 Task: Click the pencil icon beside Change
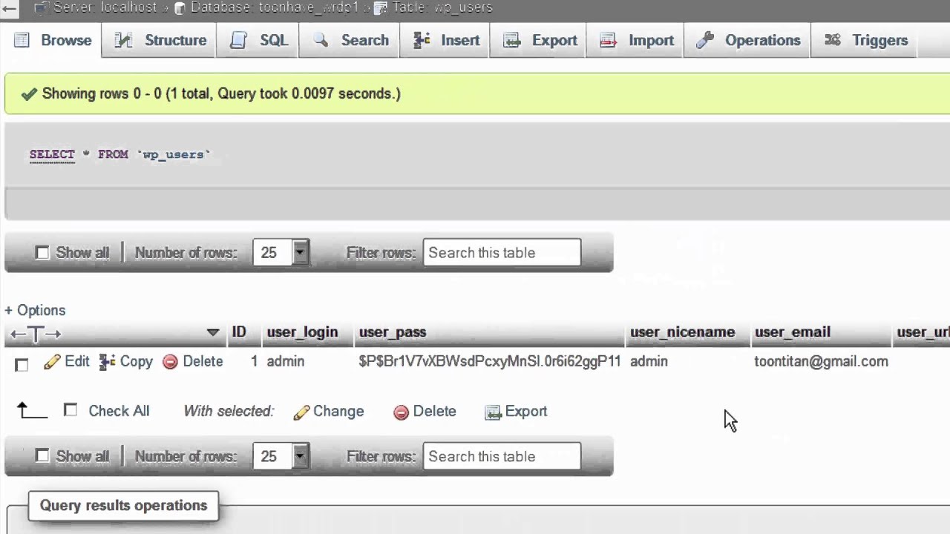301,412
